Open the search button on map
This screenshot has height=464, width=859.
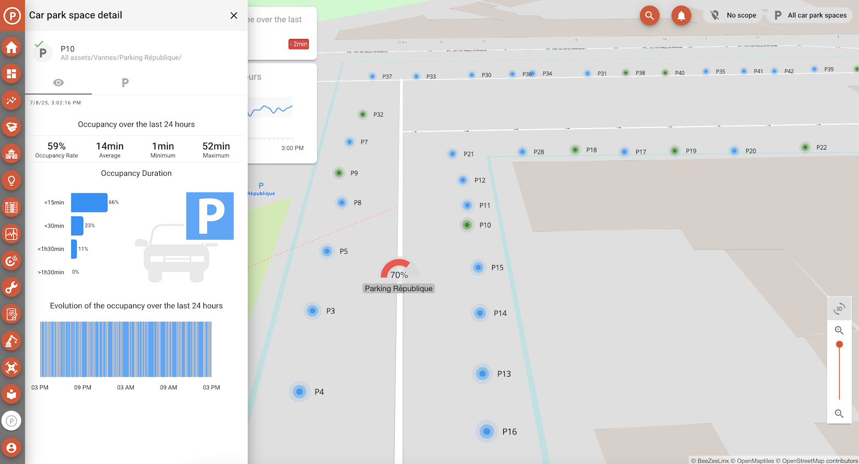pos(649,15)
